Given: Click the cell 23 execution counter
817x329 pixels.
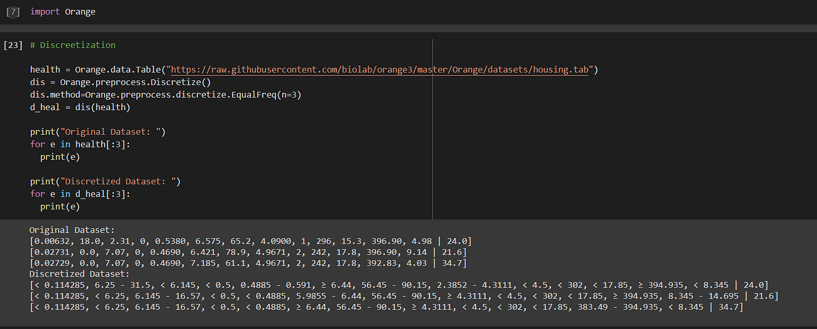Looking at the screenshot, I should (x=13, y=45).
